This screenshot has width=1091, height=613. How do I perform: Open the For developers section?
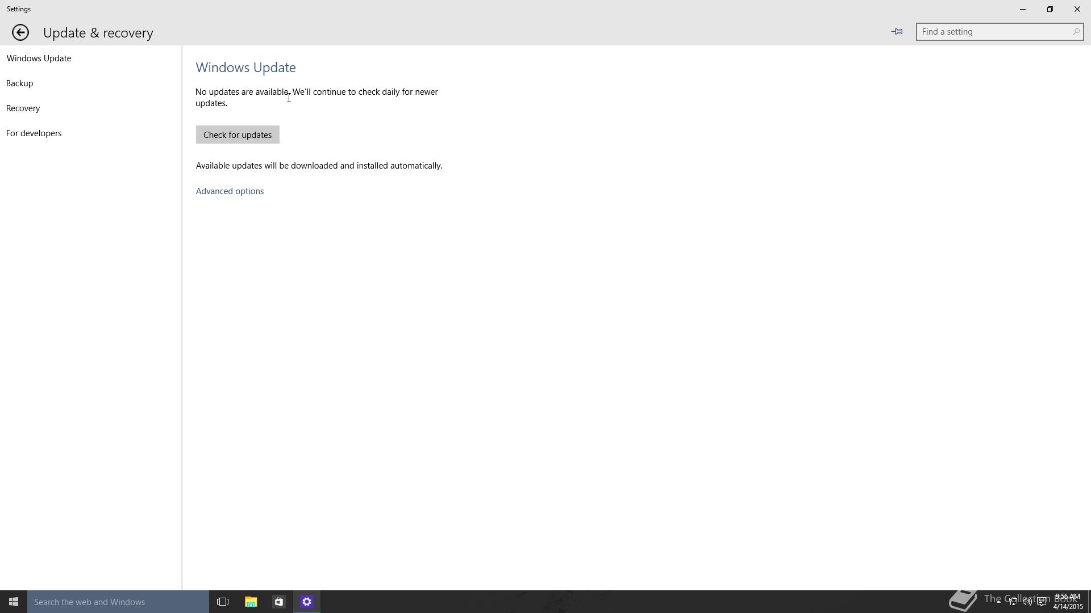(34, 133)
